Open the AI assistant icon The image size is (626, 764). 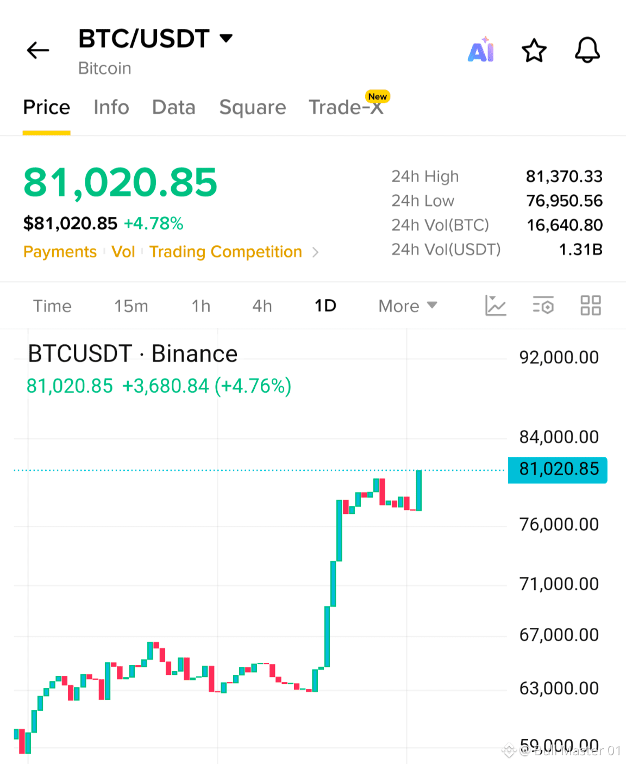(481, 50)
